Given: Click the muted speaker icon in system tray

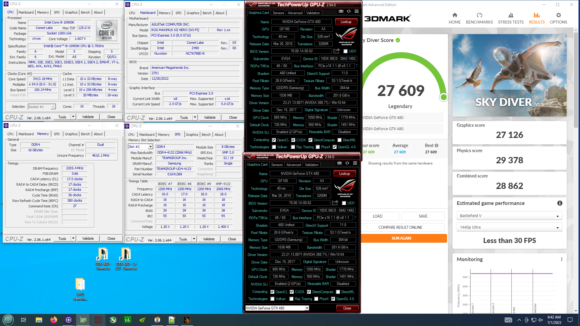Looking at the screenshot, I should pos(541,320).
